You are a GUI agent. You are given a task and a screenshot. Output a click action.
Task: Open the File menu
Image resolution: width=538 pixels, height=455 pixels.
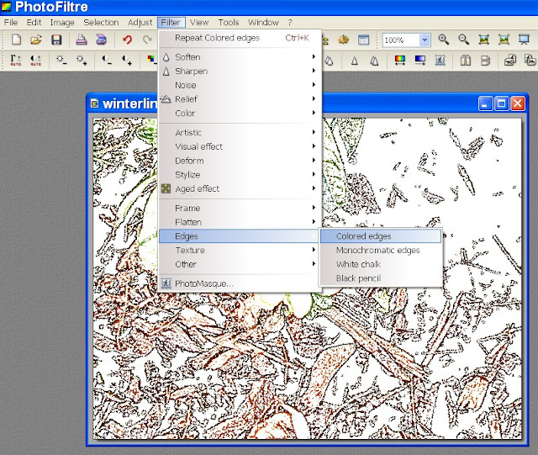click(x=11, y=23)
